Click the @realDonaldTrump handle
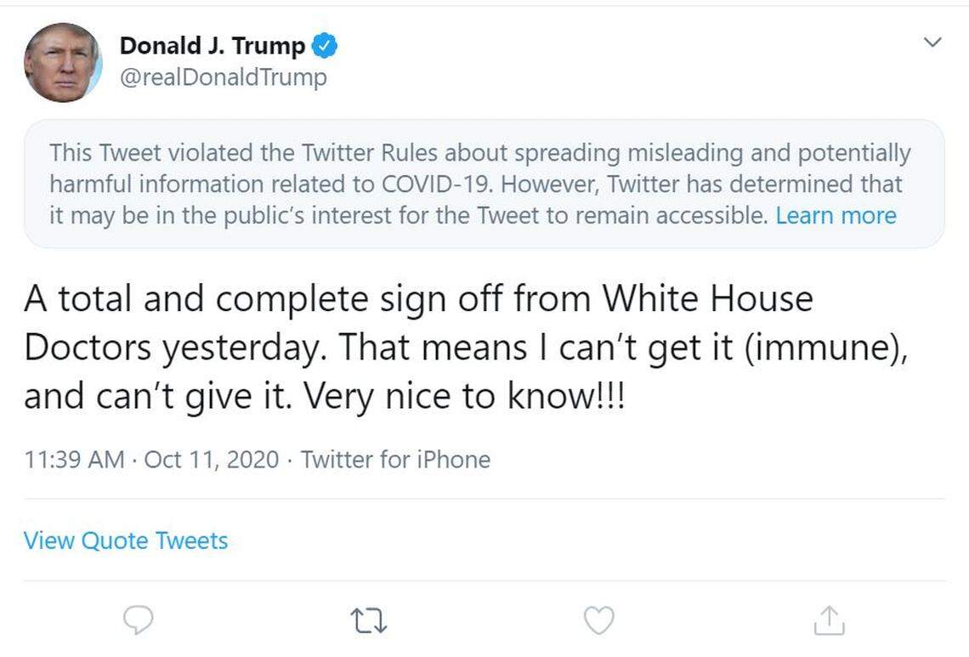This screenshot has width=969, height=657. point(224,77)
